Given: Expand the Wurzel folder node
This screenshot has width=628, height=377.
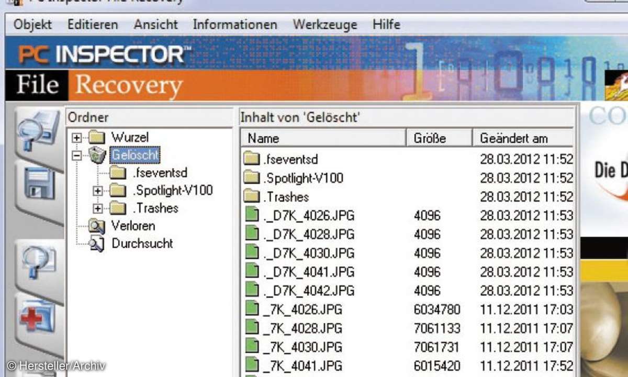Looking at the screenshot, I should click(x=77, y=138).
